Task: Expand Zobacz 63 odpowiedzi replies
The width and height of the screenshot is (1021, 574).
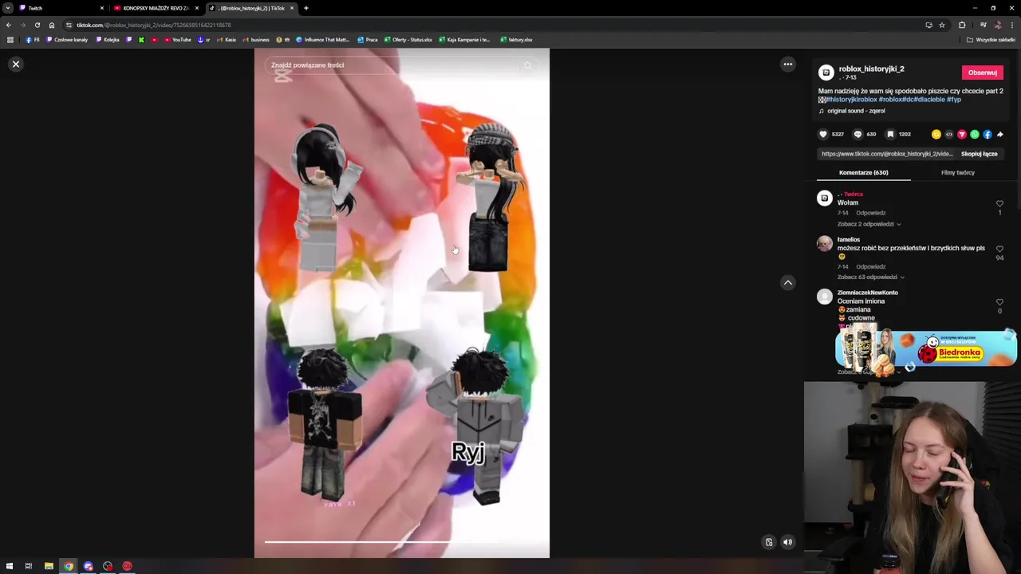Action: point(870,277)
